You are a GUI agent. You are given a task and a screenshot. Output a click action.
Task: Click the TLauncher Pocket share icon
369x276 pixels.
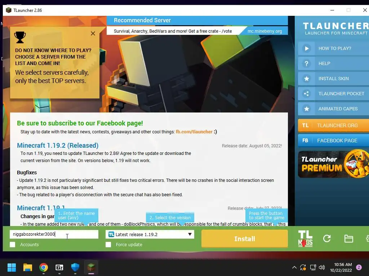pyautogui.click(x=306, y=94)
